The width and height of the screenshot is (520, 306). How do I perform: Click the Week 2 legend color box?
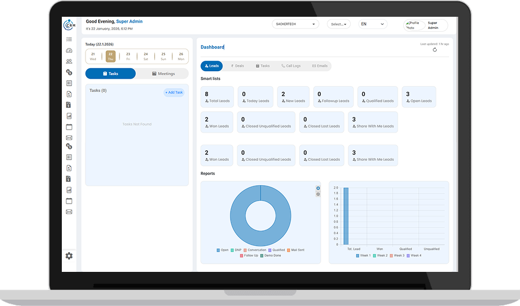374,256
